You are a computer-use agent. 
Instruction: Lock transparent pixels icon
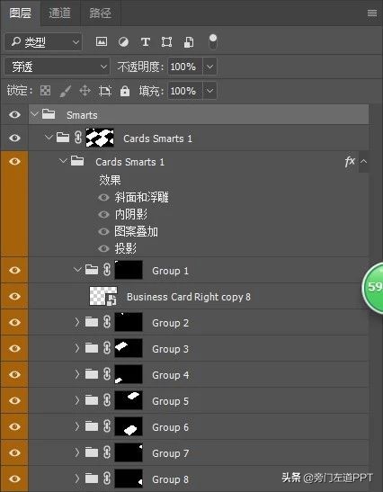(46, 91)
